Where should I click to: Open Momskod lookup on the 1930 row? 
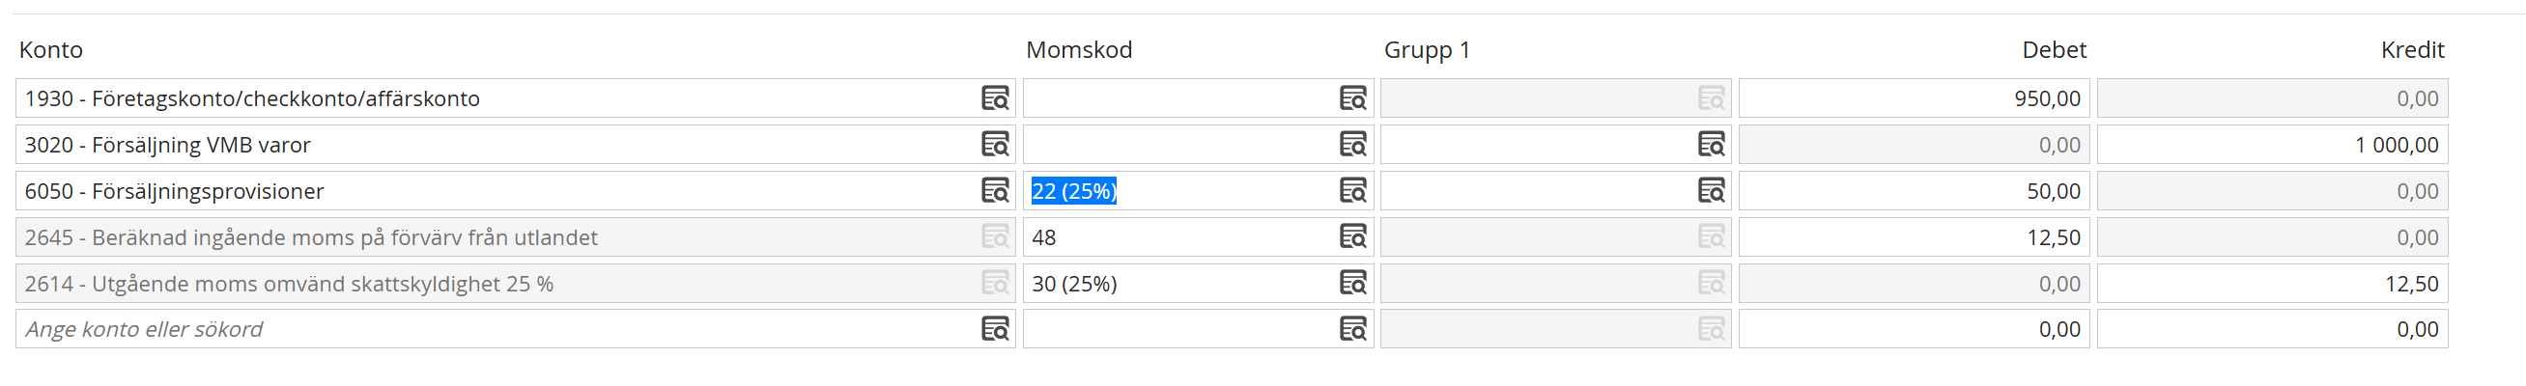(1352, 98)
